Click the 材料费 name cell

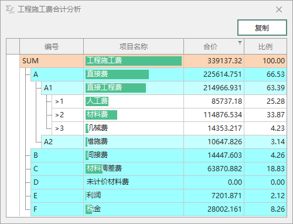[134, 115]
